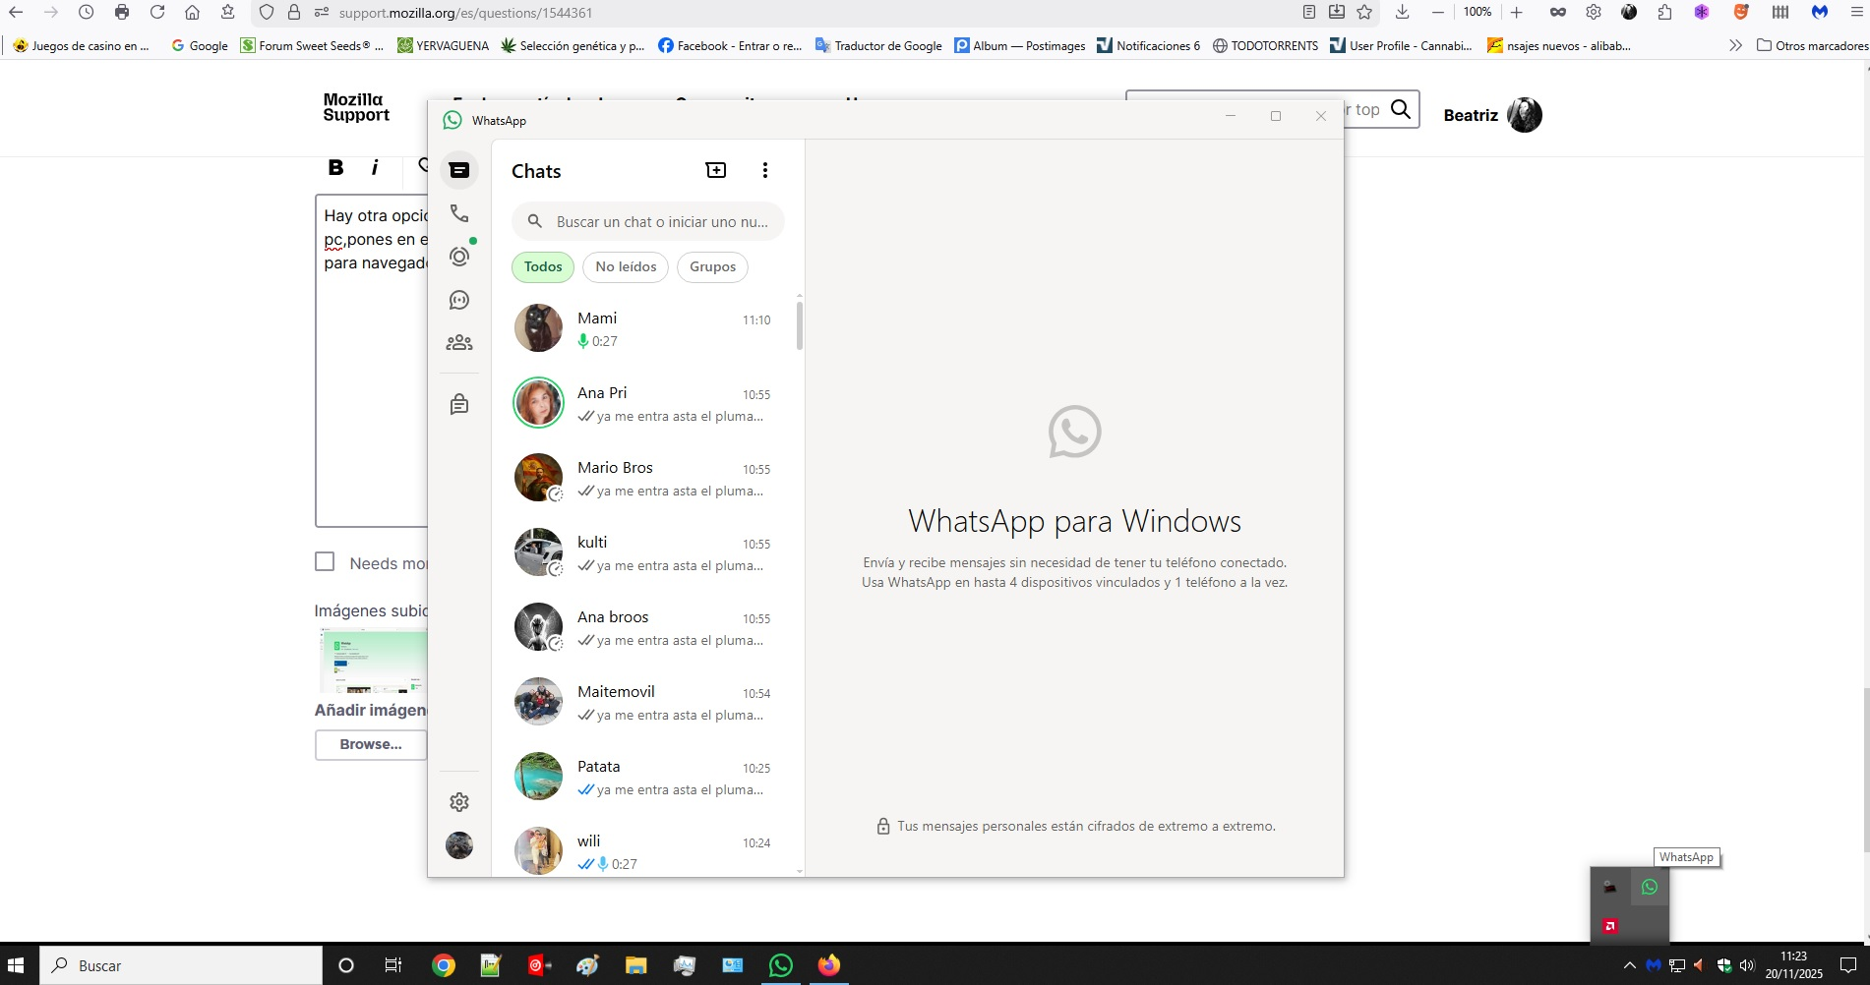
Task: Click the Mozilla Support search magnifier
Action: click(1401, 109)
